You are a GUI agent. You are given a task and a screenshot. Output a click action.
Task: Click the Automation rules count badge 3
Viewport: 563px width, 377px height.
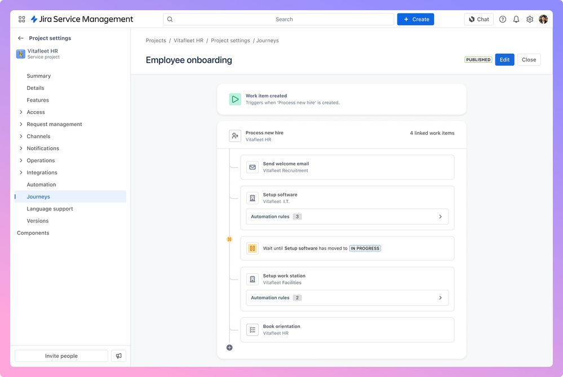[x=297, y=217]
